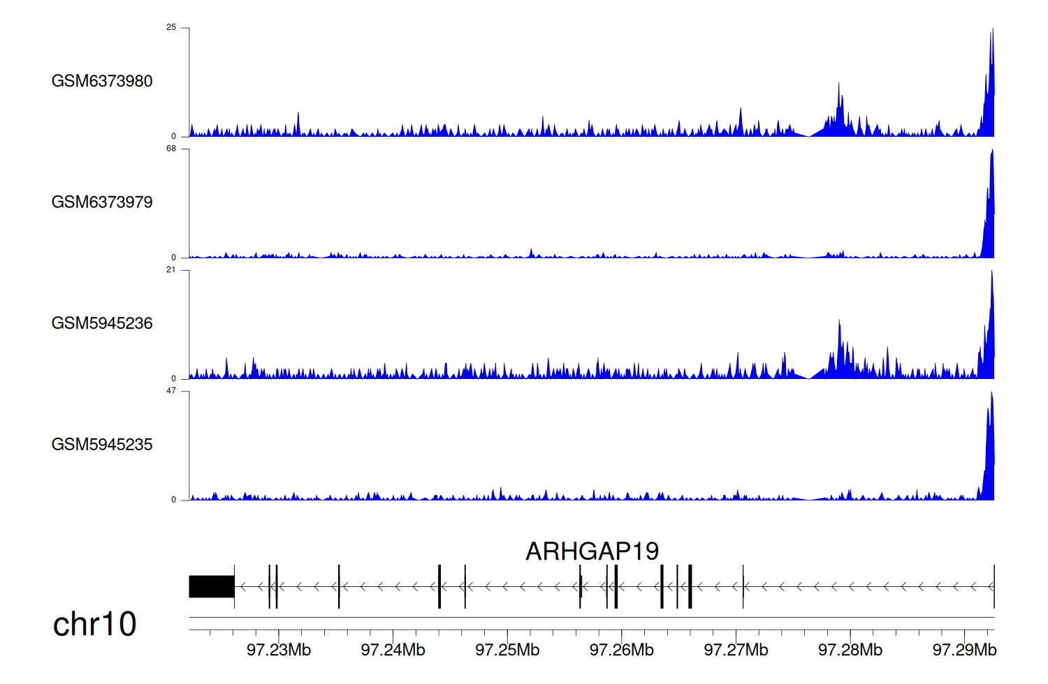
Task: Click the 97.28Mb axis tick label
Action: [850, 650]
